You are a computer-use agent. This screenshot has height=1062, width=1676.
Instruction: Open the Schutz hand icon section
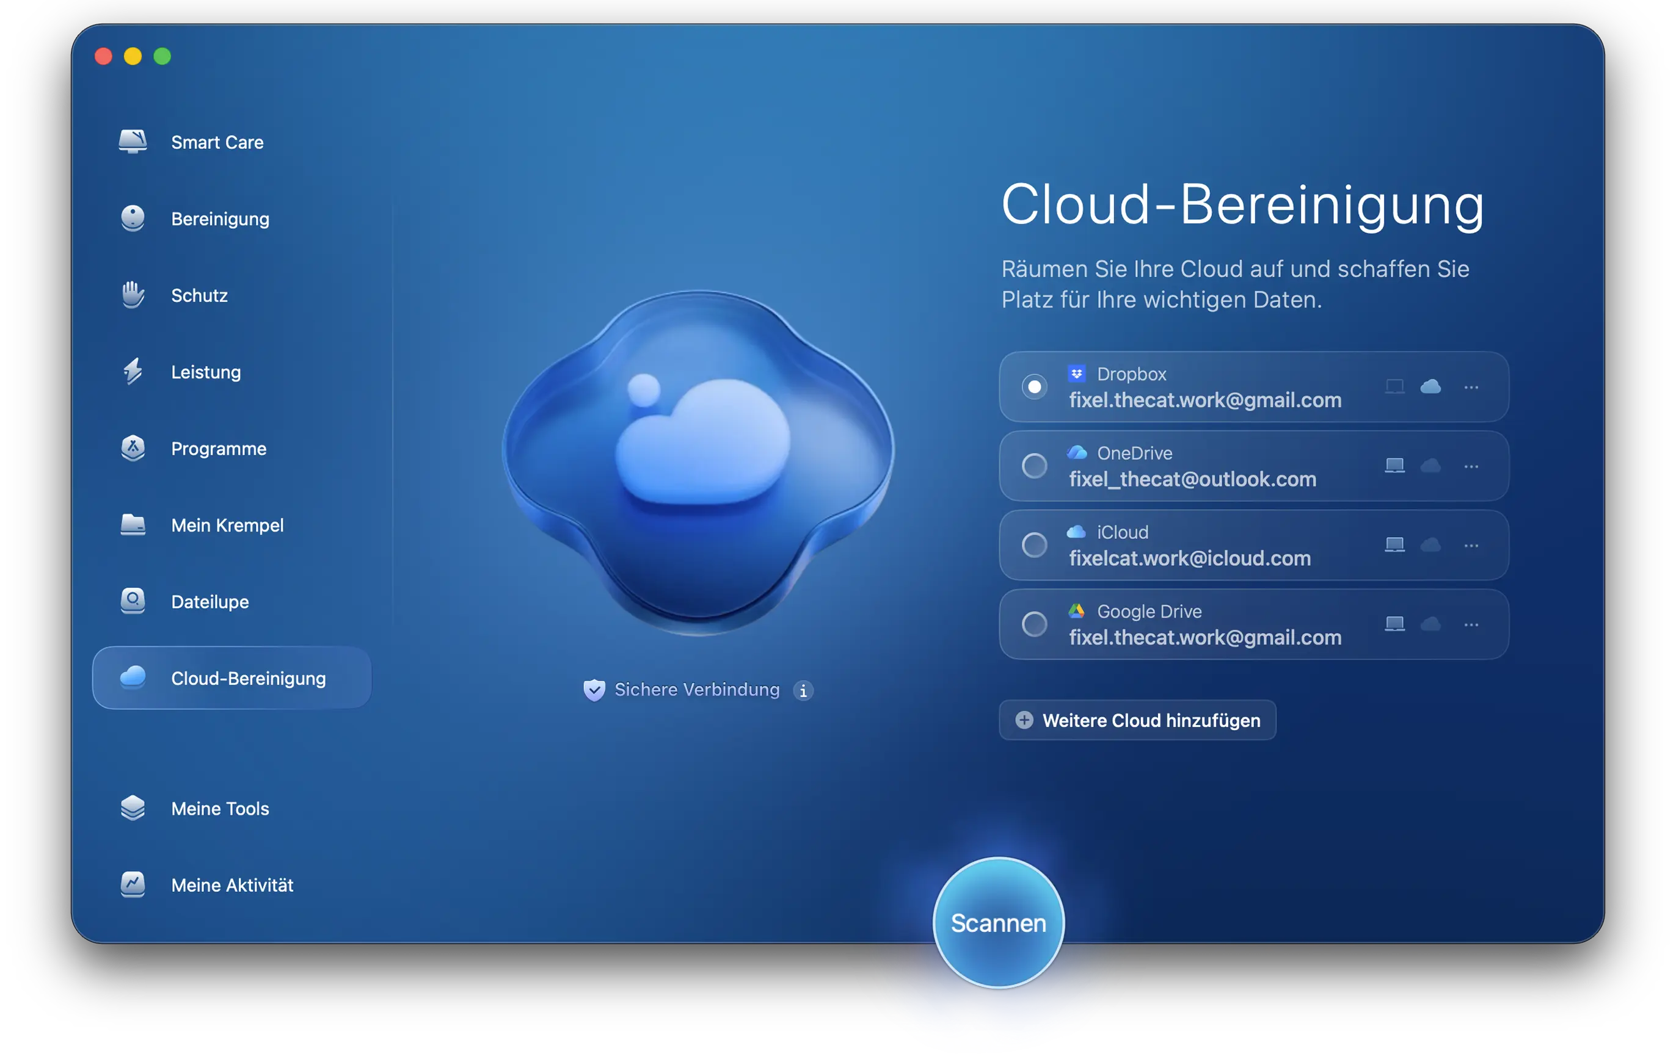[133, 295]
